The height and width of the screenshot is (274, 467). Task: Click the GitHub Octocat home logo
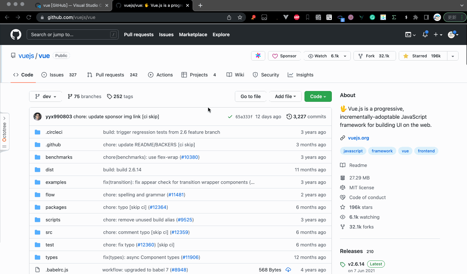[16, 34]
